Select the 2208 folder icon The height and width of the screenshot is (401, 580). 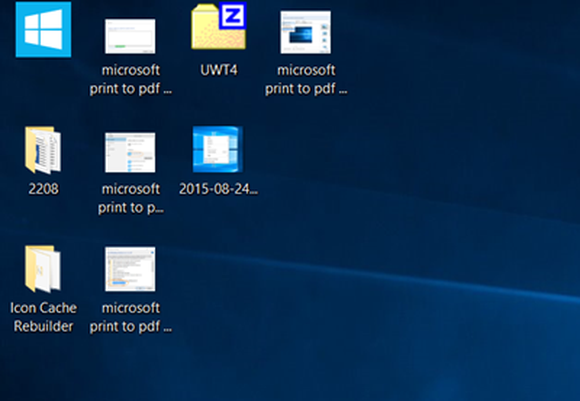[x=43, y=151]
